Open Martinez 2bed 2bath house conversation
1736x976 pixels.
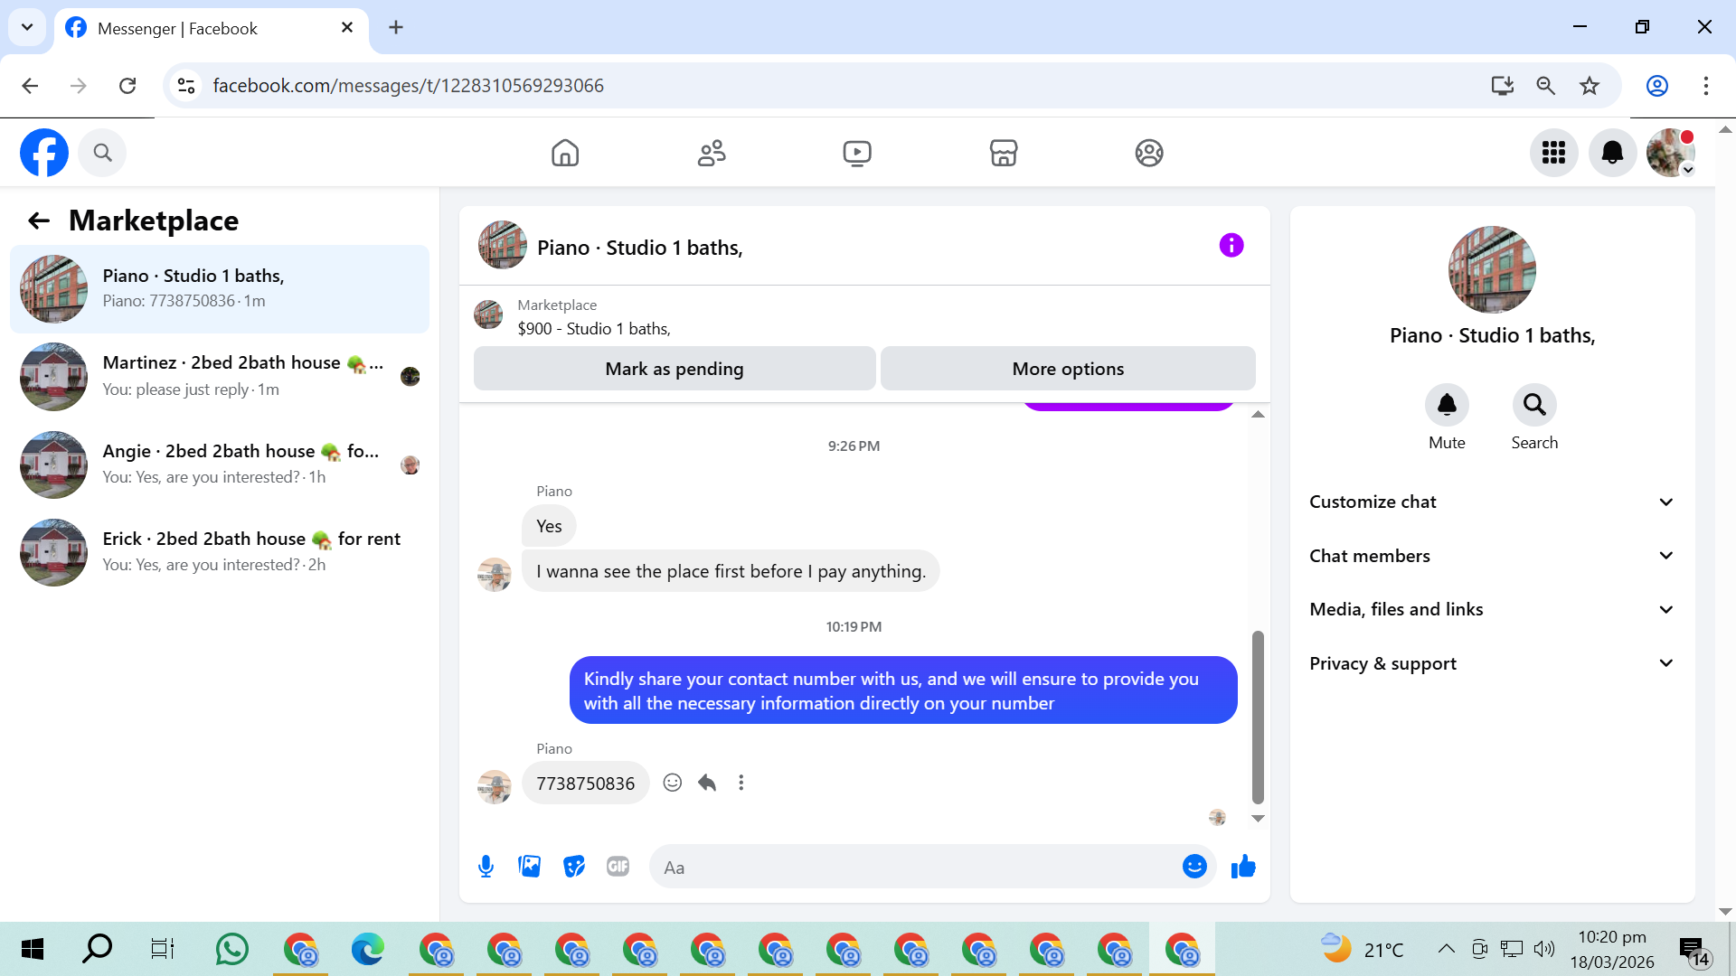tap(220, 376)
